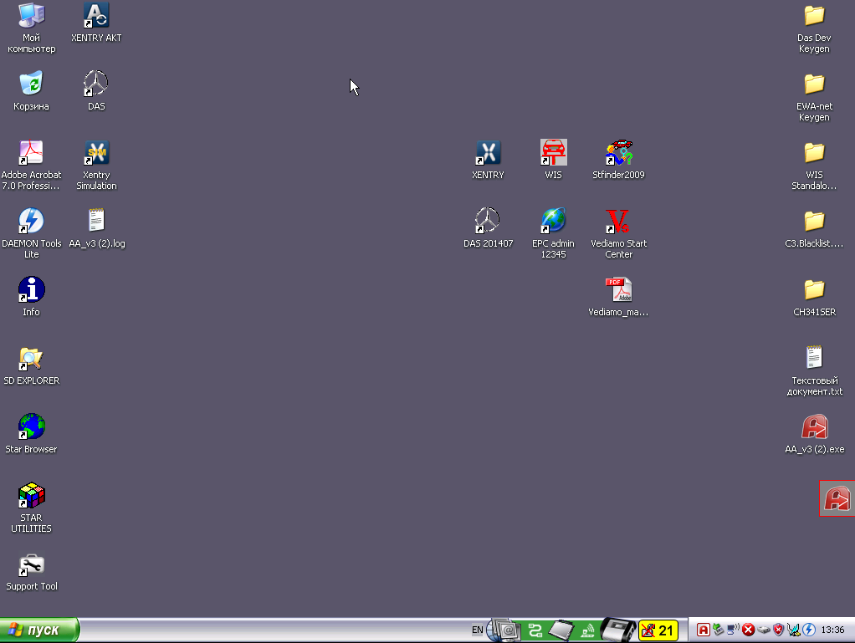Select the AA_v3 (2).log file

pos(96,227)
